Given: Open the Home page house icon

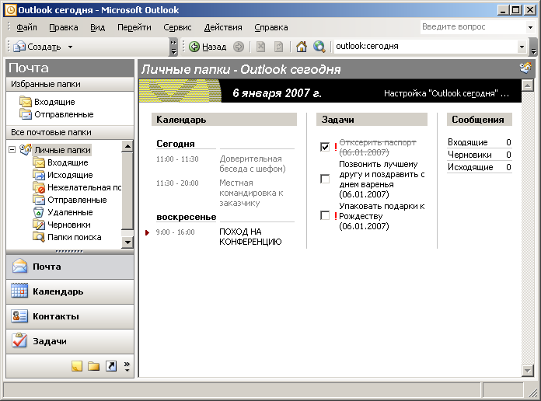Looking at the screenshot, I should (302, 47).
